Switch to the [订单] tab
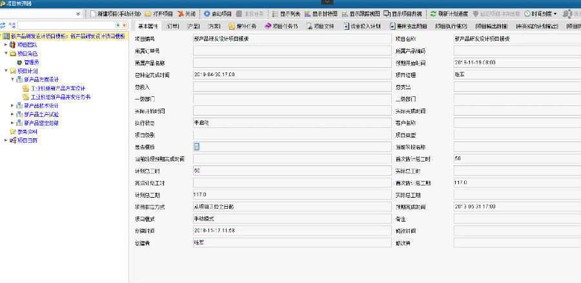 point(172,26)
